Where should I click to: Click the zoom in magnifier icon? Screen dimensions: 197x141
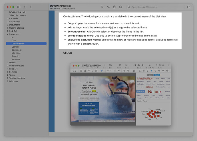pos(102,7)
